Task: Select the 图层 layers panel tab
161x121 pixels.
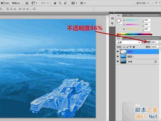Action: pos(119,38)
